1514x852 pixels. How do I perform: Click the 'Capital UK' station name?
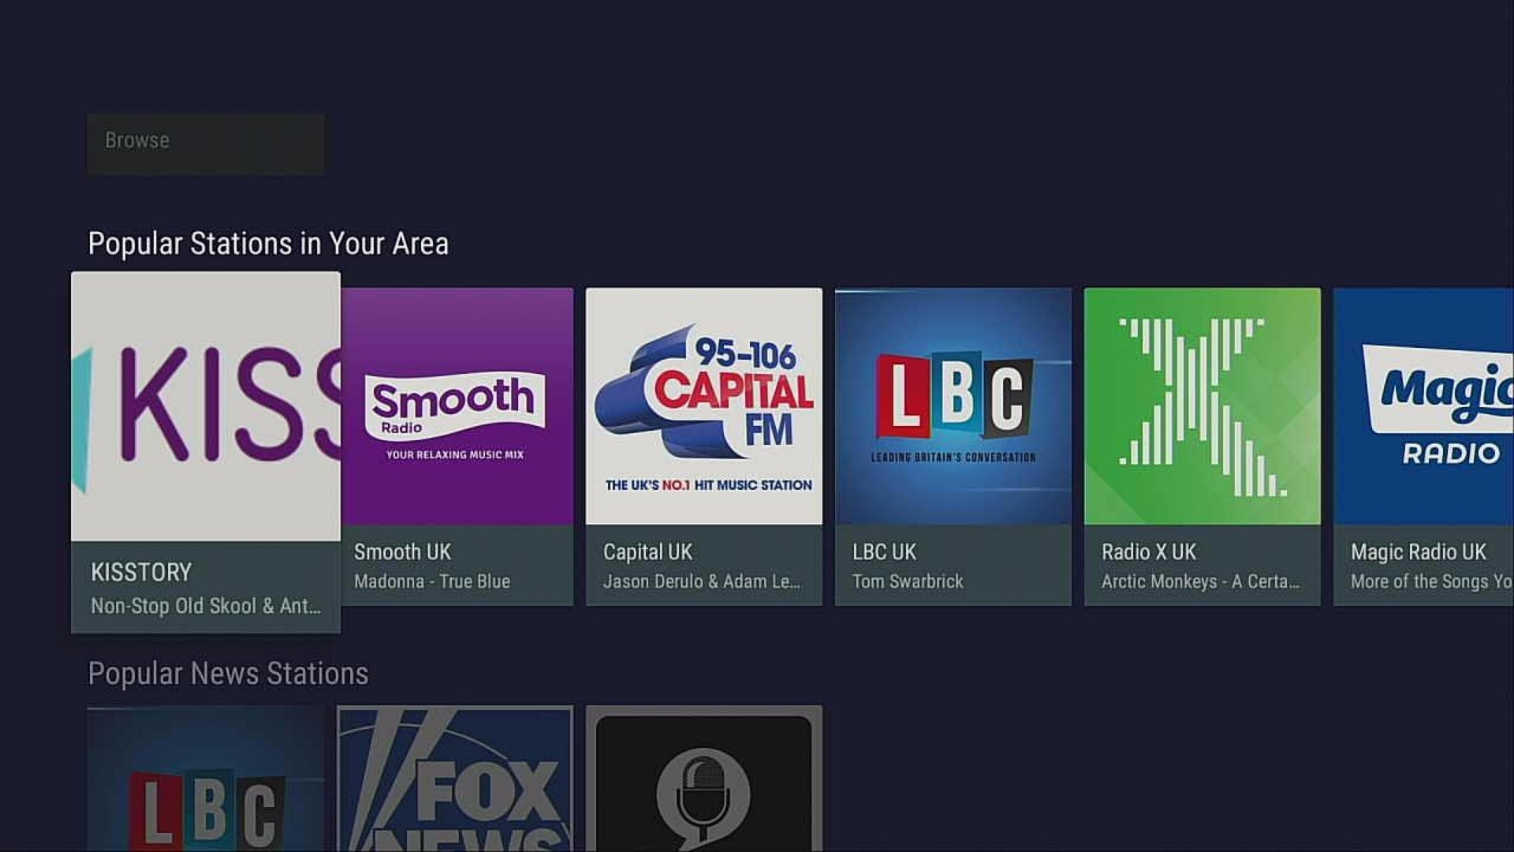coord(647,552)
